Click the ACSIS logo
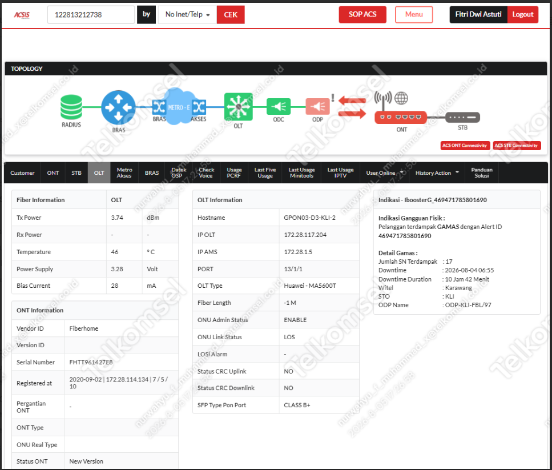552x470 pixels. pyautogui.click(x=22, y=15)
